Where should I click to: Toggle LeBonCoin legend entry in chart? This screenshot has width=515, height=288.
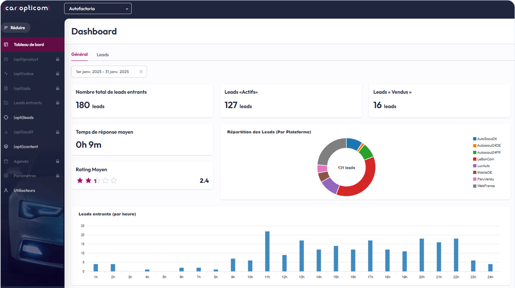click(x=485, y=159)
